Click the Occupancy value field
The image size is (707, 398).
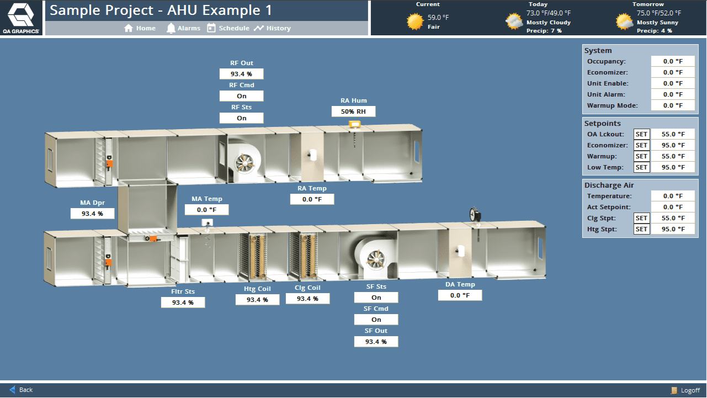(x=673, y=61)
